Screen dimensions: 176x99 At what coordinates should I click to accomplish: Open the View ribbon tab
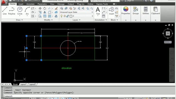(x=52, y=4)
